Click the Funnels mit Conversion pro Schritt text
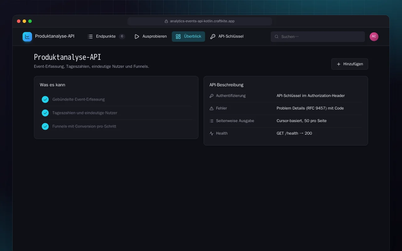The image size is (402, 251). click(x=84, y=126)
